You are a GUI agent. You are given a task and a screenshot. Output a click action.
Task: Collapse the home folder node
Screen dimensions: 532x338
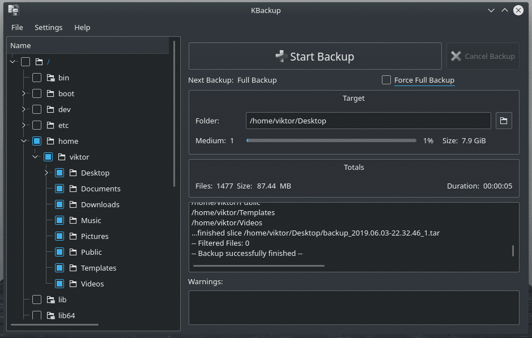tap(24, 141)
